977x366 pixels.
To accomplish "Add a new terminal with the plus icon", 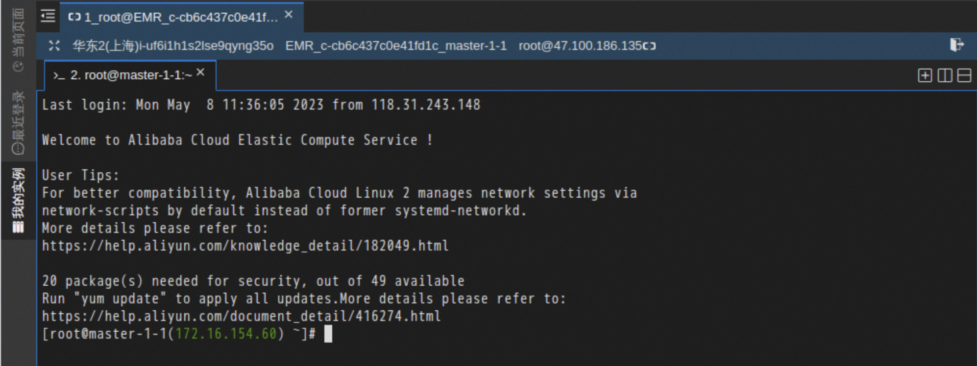I will pyautogui.click(x=925, y=75).
